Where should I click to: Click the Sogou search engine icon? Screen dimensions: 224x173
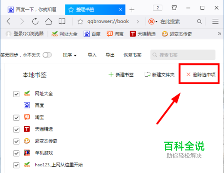(151, 21)
